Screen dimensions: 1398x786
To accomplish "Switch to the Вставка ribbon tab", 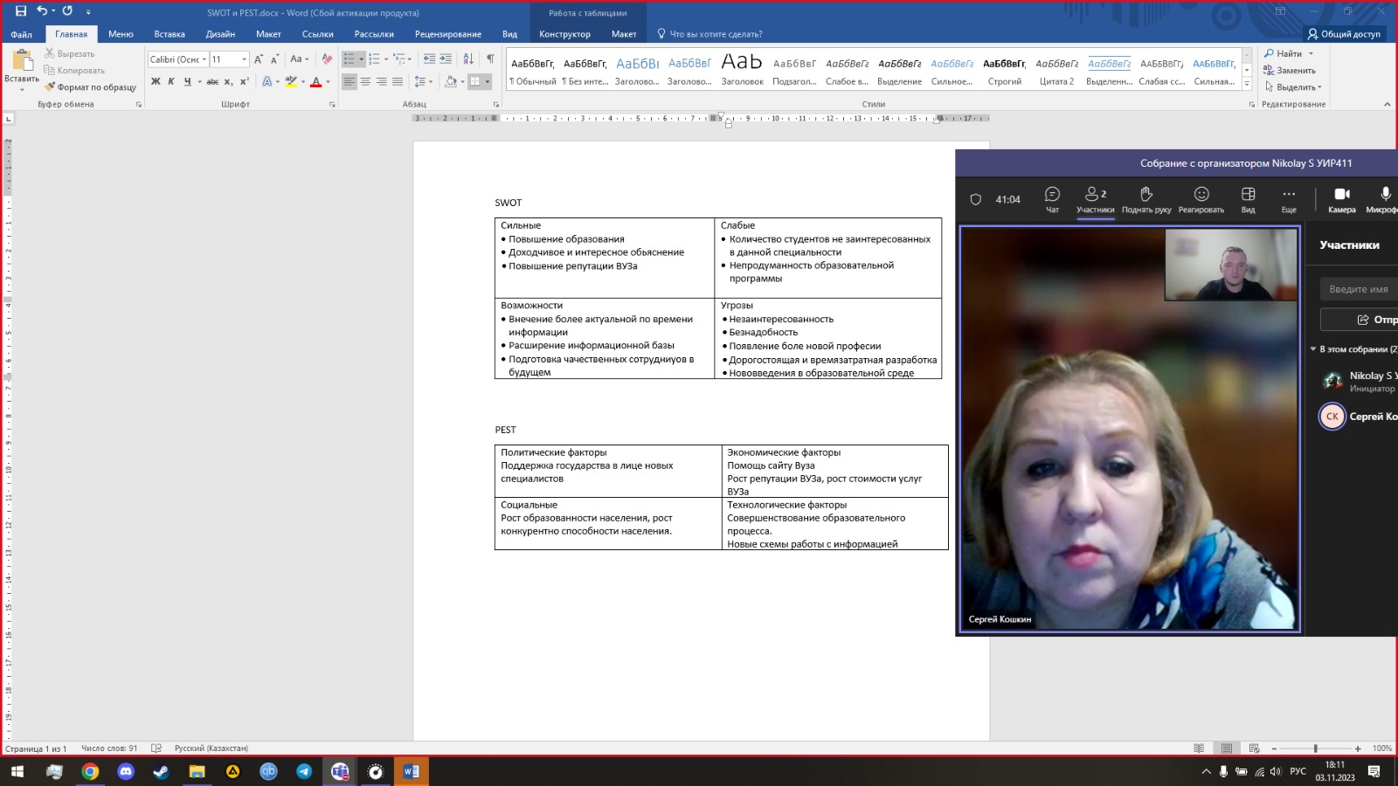I will coord(169,34).
